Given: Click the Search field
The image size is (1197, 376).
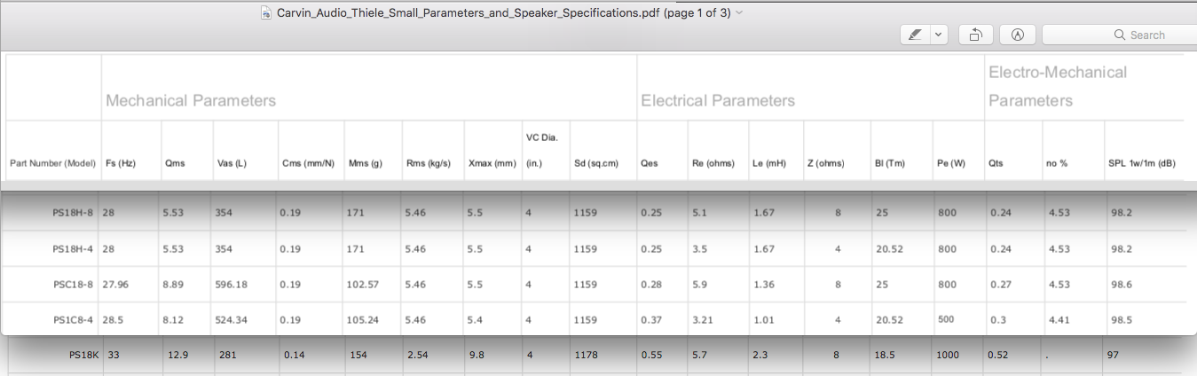Looking at the screenshot, I should [1118, 35].
